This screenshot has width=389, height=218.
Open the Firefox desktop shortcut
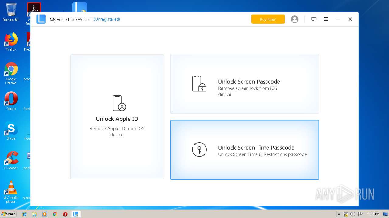click(11, 42)
